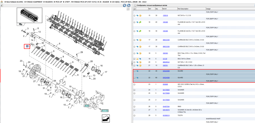Click blue arrow for GUARD qty 45
Screen dimensions: 255x123
tap(137, 71)
